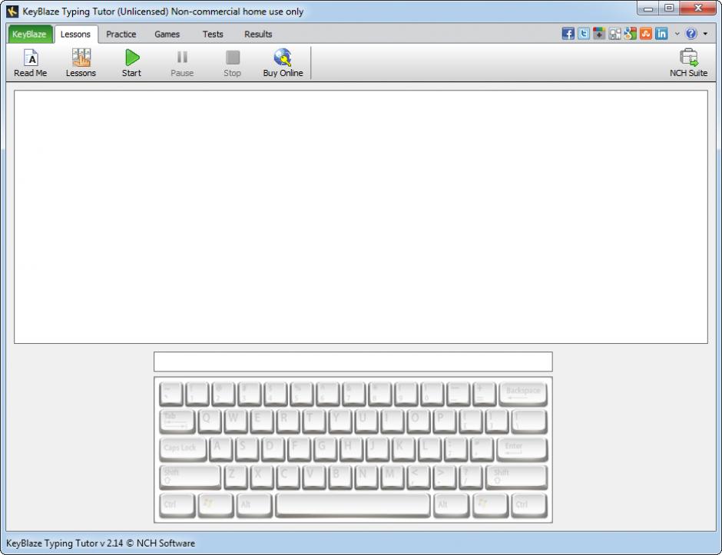Open the green KeyBlaze menu tab

point(29,34)
